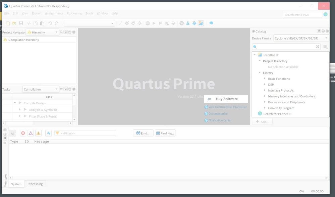Pin the IP Catalog panel
The image size is (335, 197).
point(319,31)
